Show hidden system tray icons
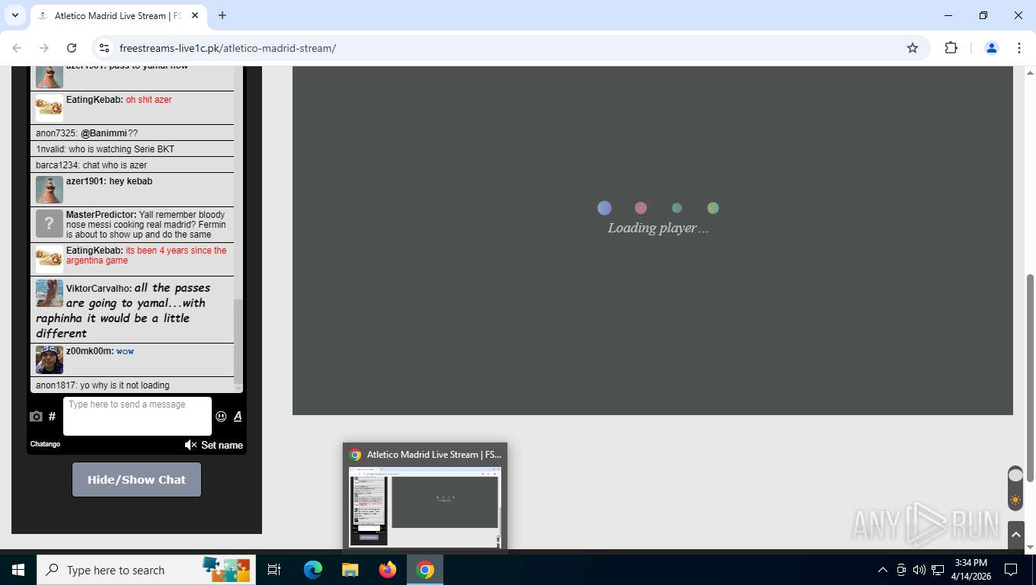The image size is (1036, 585). coord(883,570)
